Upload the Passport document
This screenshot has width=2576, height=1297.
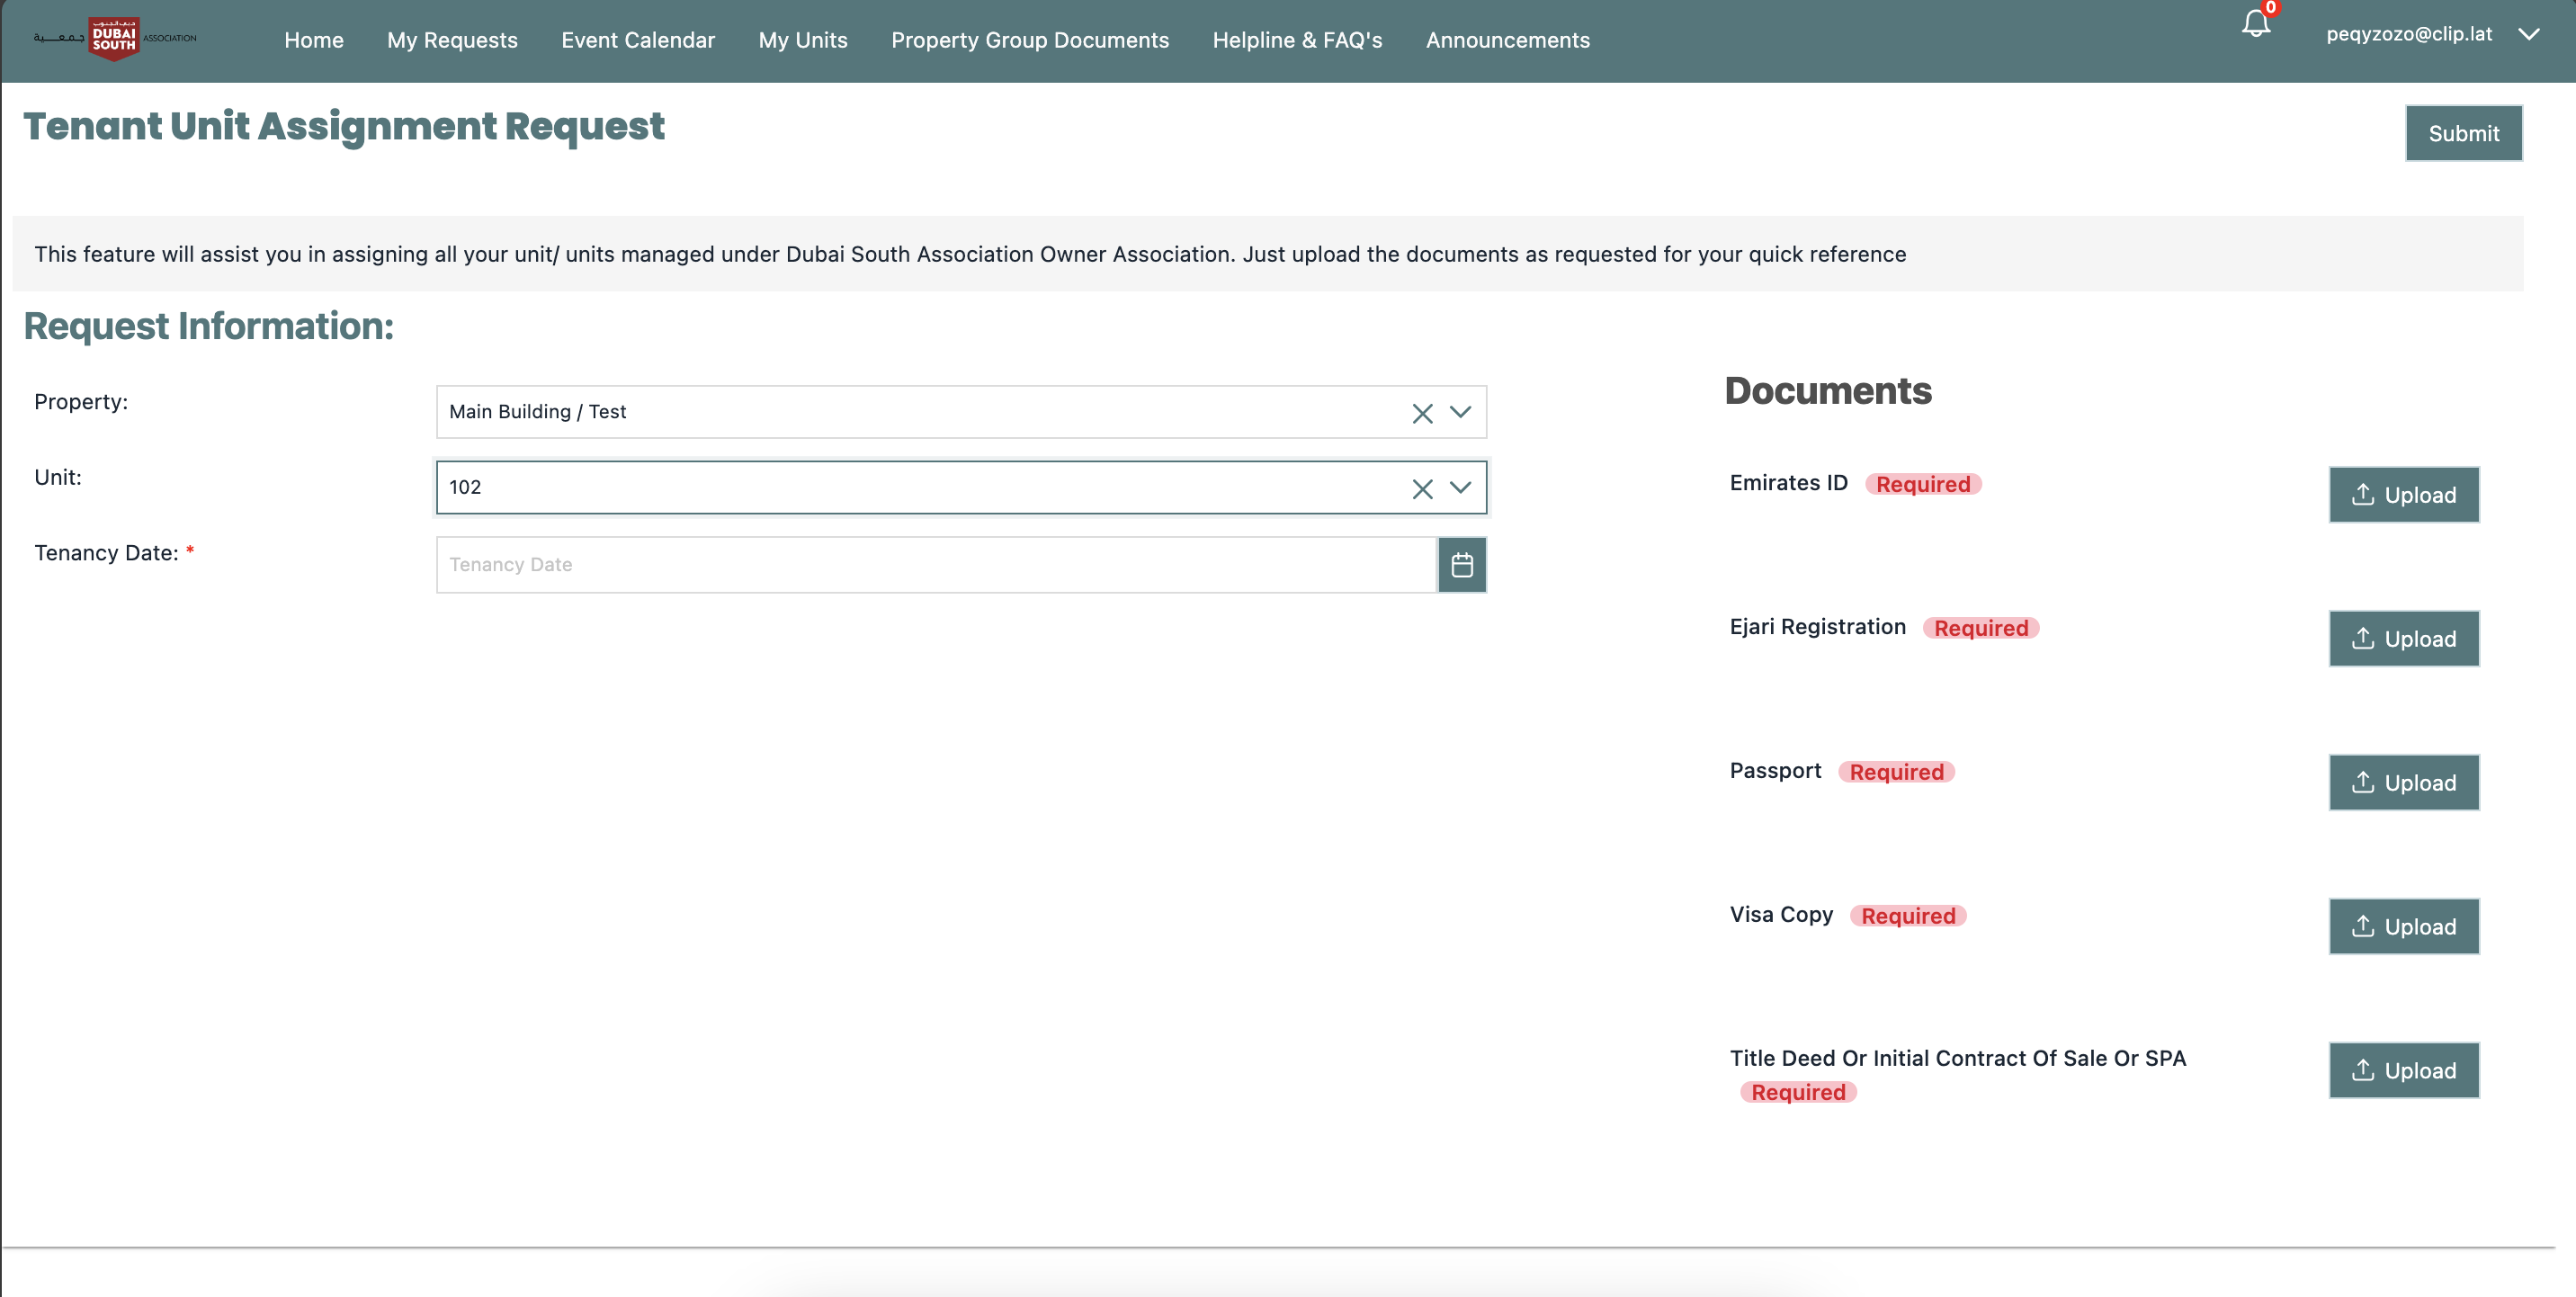[2403, 783]
